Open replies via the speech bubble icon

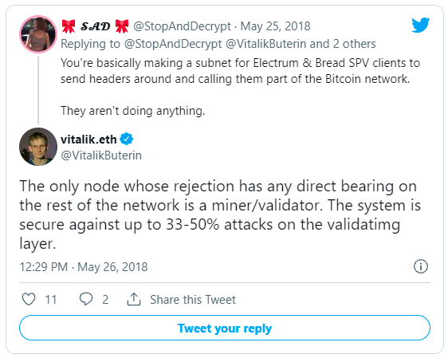[x=86, y=299]
